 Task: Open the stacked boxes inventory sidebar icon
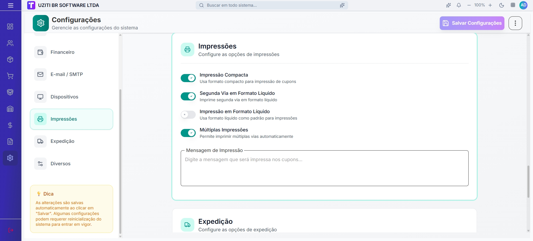(x=10, y=92)
